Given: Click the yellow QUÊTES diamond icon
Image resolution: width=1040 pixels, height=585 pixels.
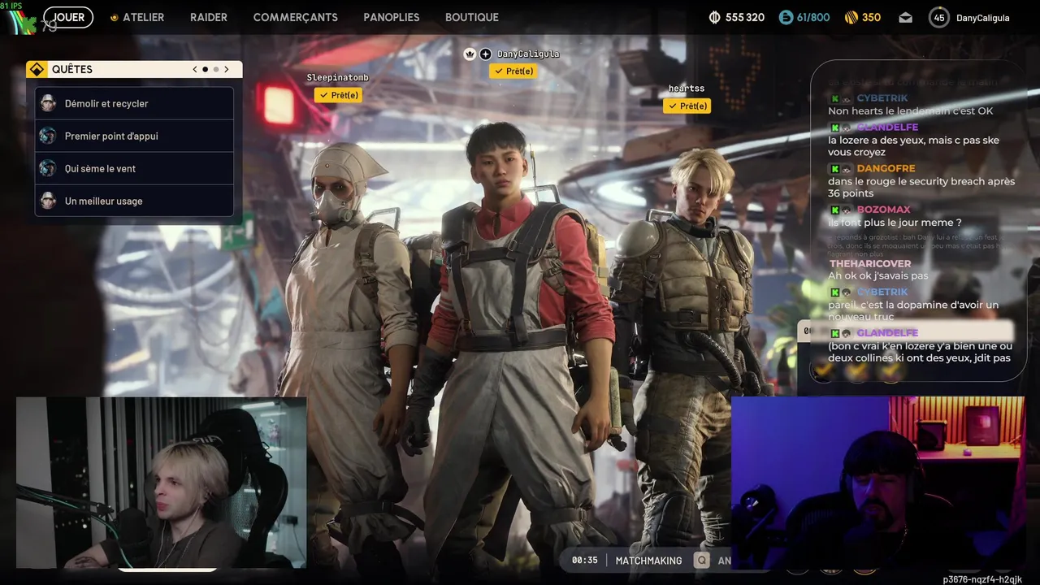Looking at the screenshot, I should (37, 69).
